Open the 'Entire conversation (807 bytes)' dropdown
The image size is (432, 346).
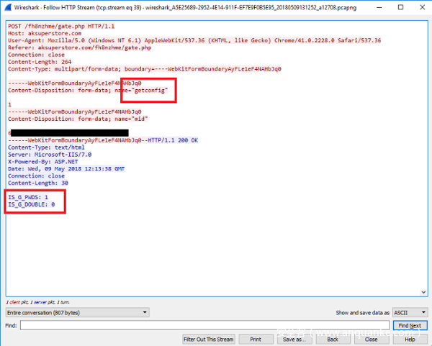(x=76, y=313)
